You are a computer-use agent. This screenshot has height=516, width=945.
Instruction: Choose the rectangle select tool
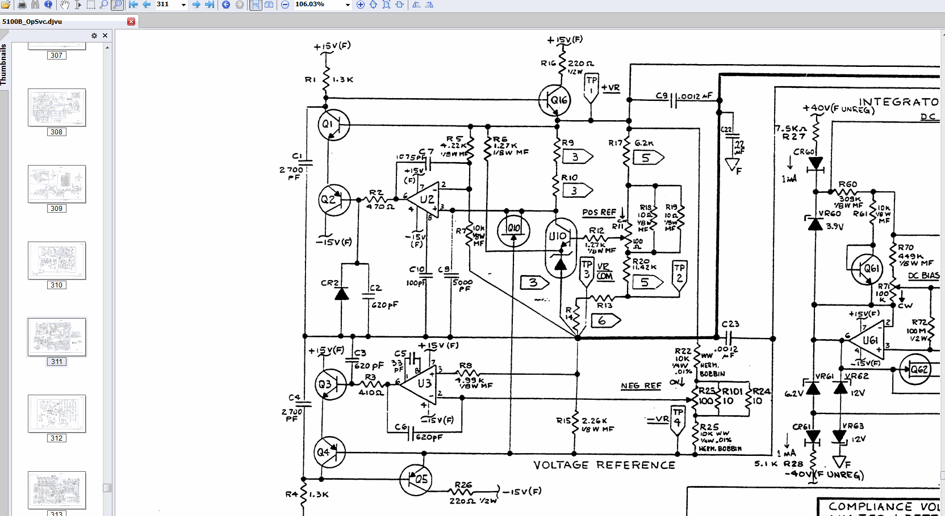(91, 5)
